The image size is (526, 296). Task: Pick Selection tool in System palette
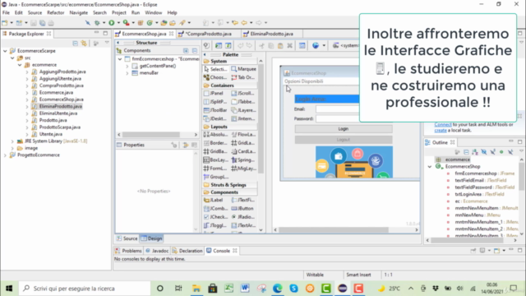pos(215,69)
